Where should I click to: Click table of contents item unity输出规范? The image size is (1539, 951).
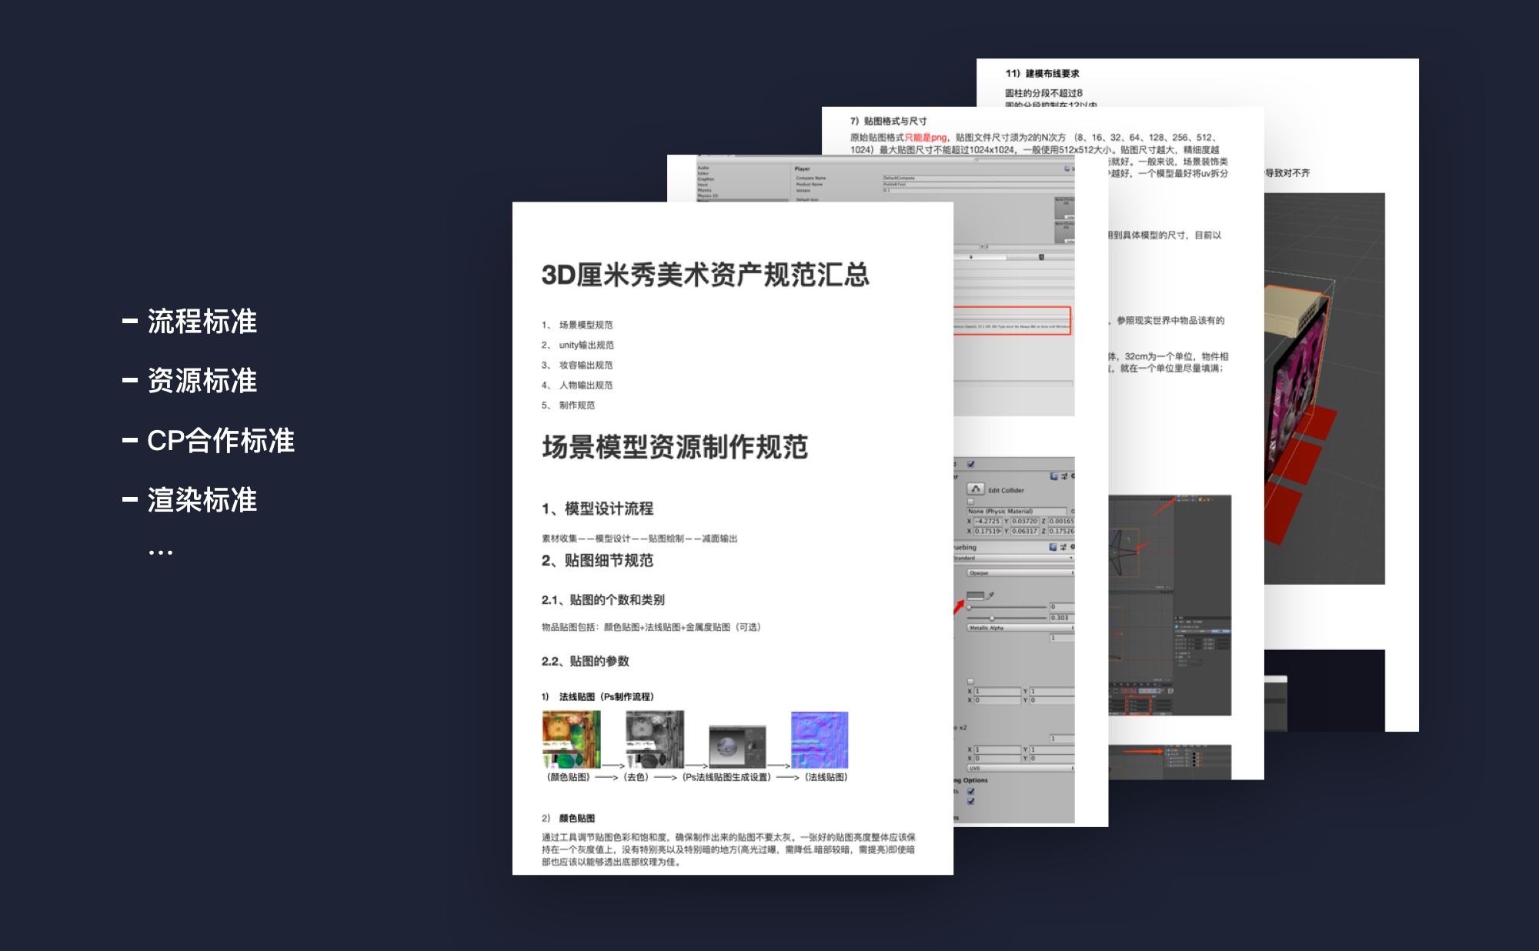[x=586, y=345]
